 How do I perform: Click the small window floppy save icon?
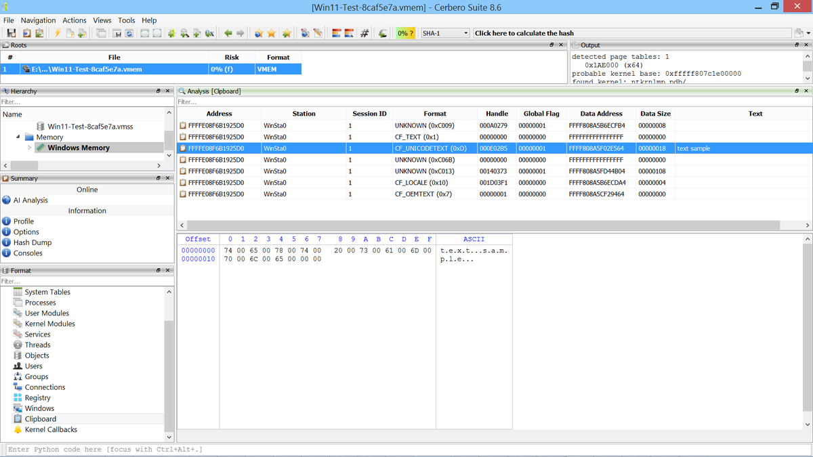point(117,33)
